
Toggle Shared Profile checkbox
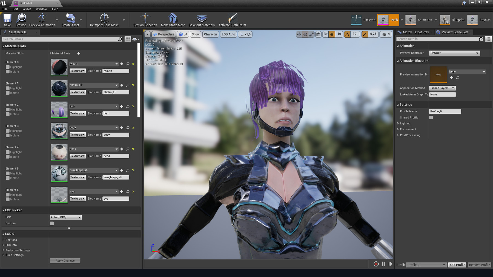(x=431, y=118)
